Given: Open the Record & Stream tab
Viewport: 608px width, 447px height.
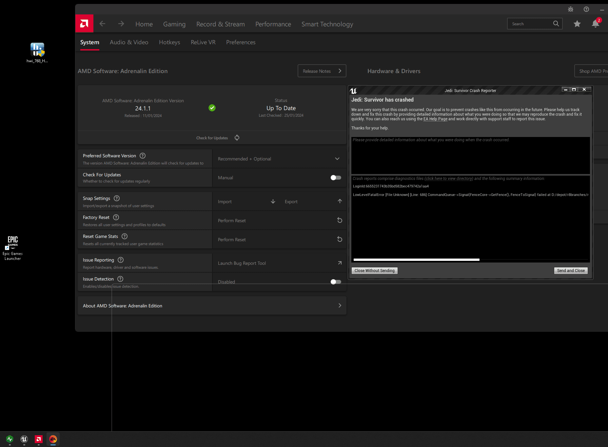Looking at the screenshot, I should [x=221, y=24].
